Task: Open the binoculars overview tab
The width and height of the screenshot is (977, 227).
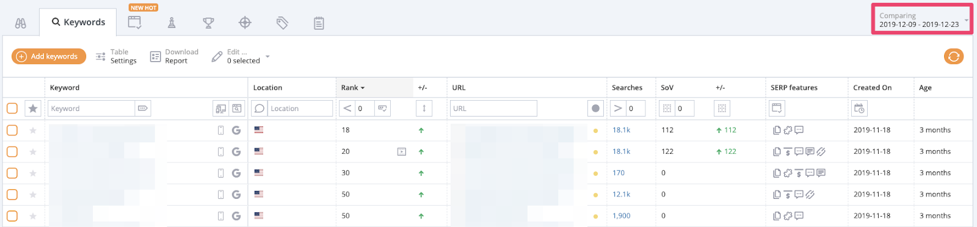Action: click(21, 23)
